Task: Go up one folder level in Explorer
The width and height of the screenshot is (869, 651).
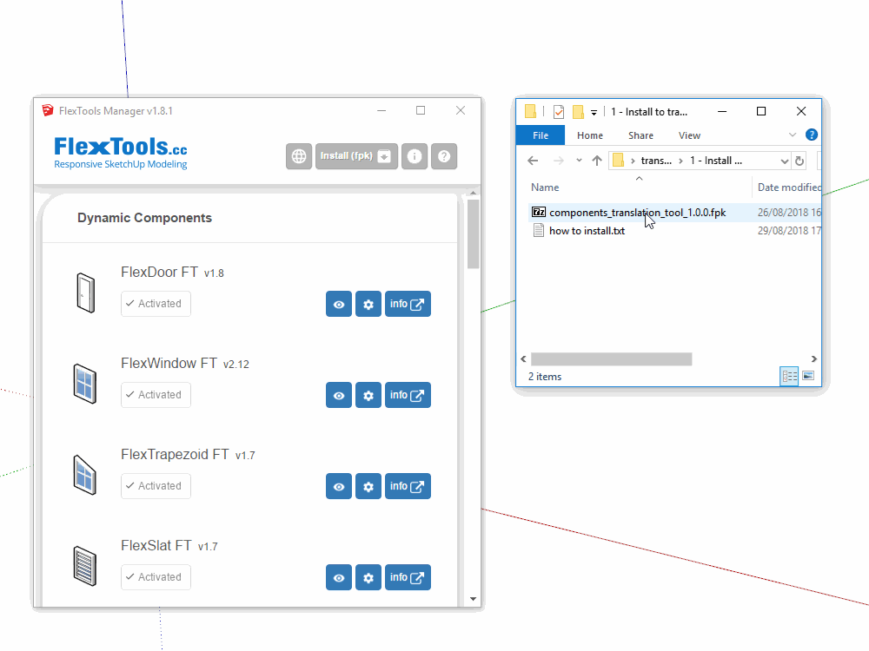Action: [597, 161]
